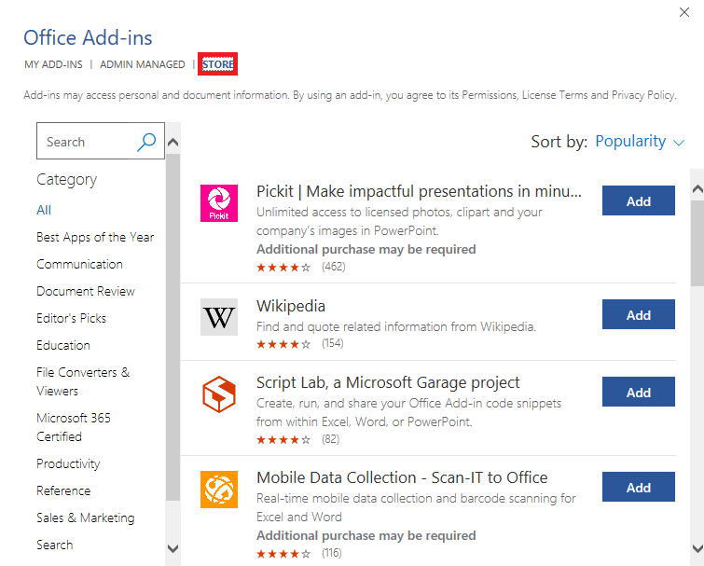Image resolution: width=704 pixels, height=566 pixels.
Task: Click results list scroll up arrow
Action: 697,189
